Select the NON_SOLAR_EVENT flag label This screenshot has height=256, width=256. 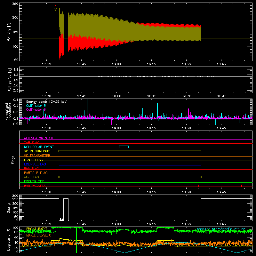click(x=39, y=147)
